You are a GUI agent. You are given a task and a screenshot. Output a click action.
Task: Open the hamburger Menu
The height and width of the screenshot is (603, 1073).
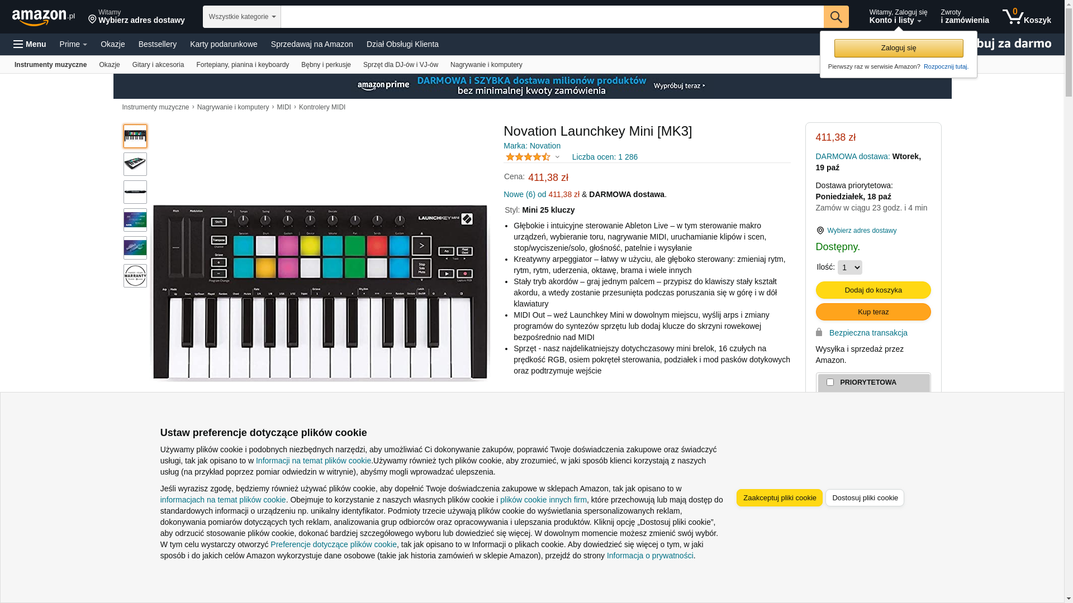30,44
